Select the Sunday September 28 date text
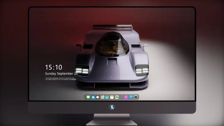Image resolution: width=224 pixels, height=126 pixels. (61, 73)
